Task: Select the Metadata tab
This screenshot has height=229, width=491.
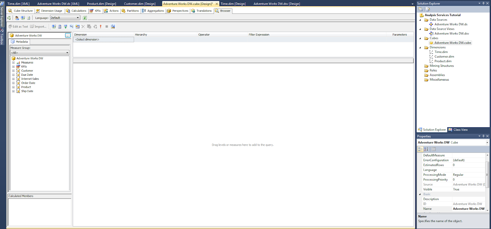Action: [20, 42]
